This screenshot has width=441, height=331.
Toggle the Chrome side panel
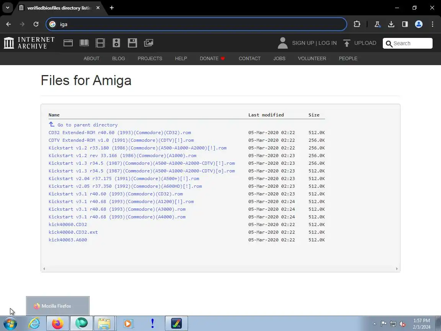tap(405, 24)
